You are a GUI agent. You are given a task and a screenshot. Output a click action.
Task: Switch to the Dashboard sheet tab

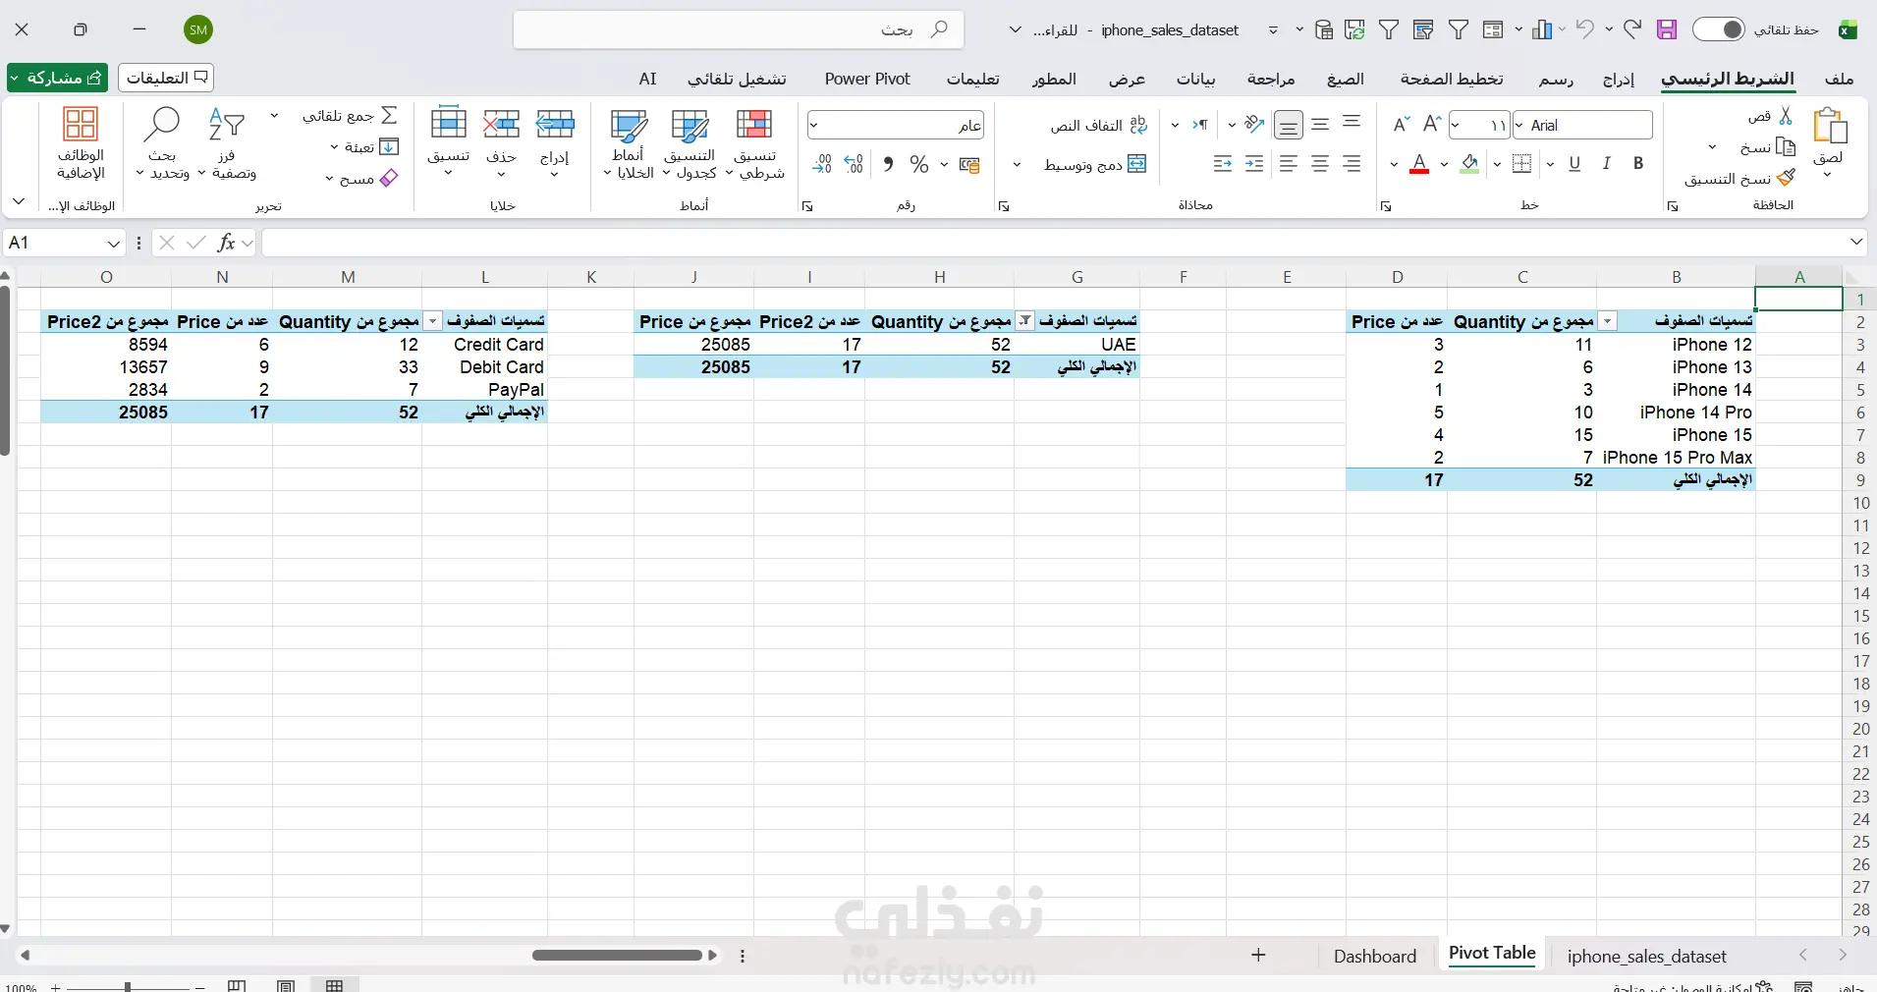1375,956
